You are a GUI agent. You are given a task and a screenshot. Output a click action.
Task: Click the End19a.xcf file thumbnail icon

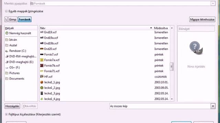(x=42, y=38)
